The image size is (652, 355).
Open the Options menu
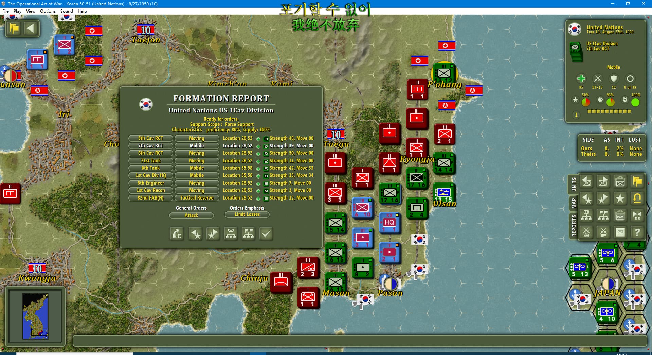pos(48,11)
